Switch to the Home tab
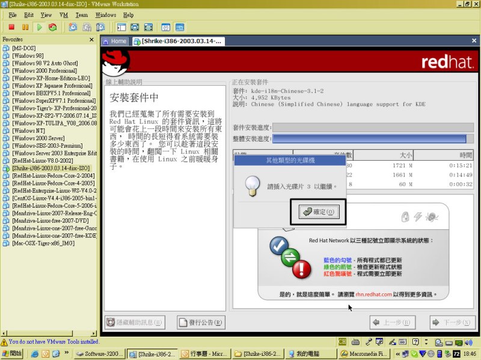 click(x=115, y=41)
